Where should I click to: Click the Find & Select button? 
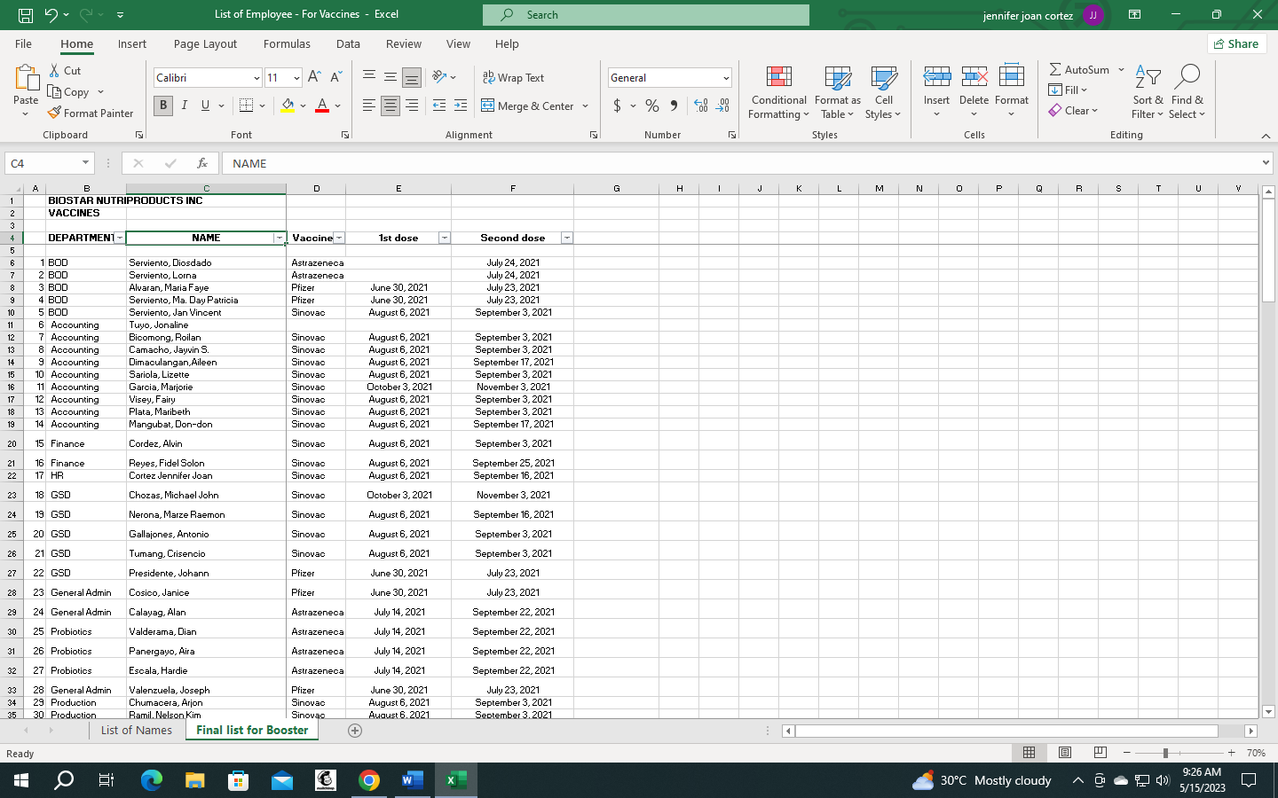[1187, 92]
